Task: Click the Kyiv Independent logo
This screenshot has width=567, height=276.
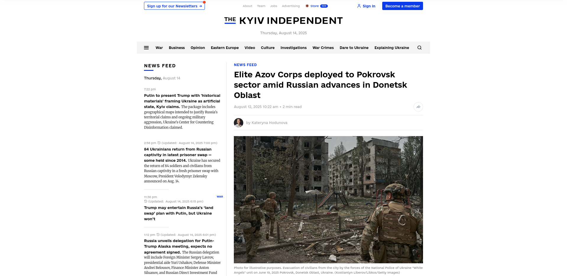Action: coord(283,20)
